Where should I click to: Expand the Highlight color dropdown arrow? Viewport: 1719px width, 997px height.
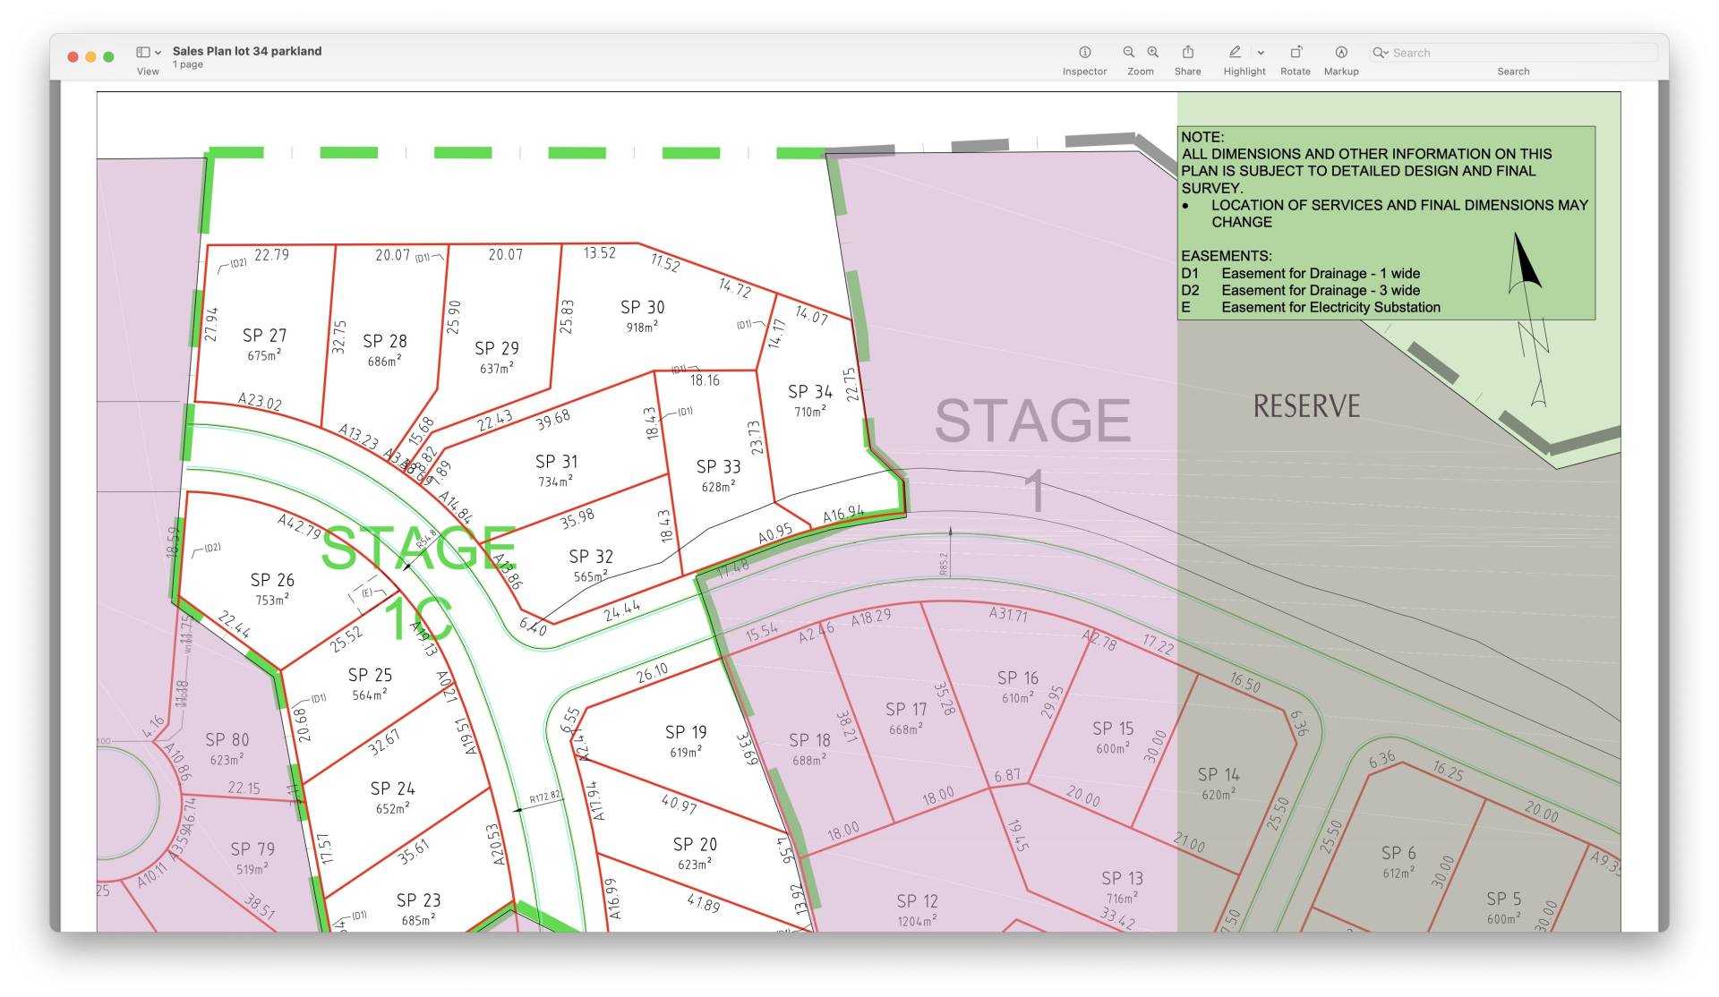tap(1261, 53)
